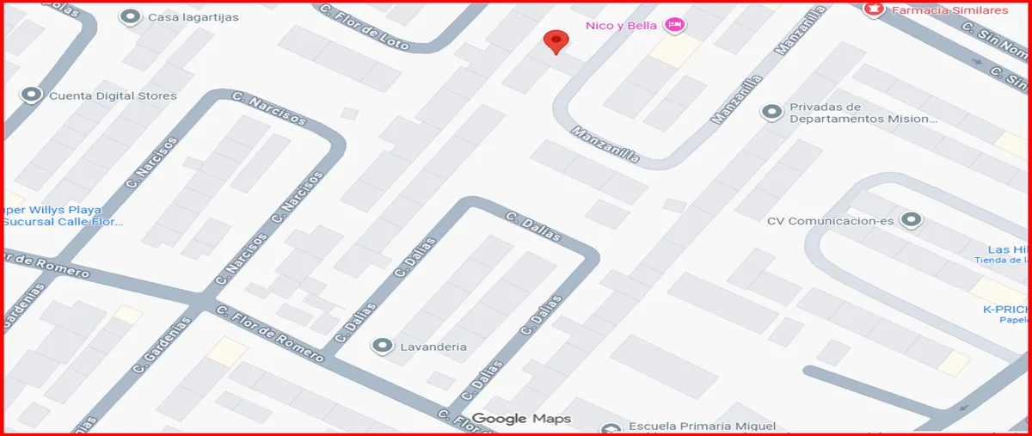Select the Lavanderia place marker icon
The image size is (1032, 436).
pos(382,346)
